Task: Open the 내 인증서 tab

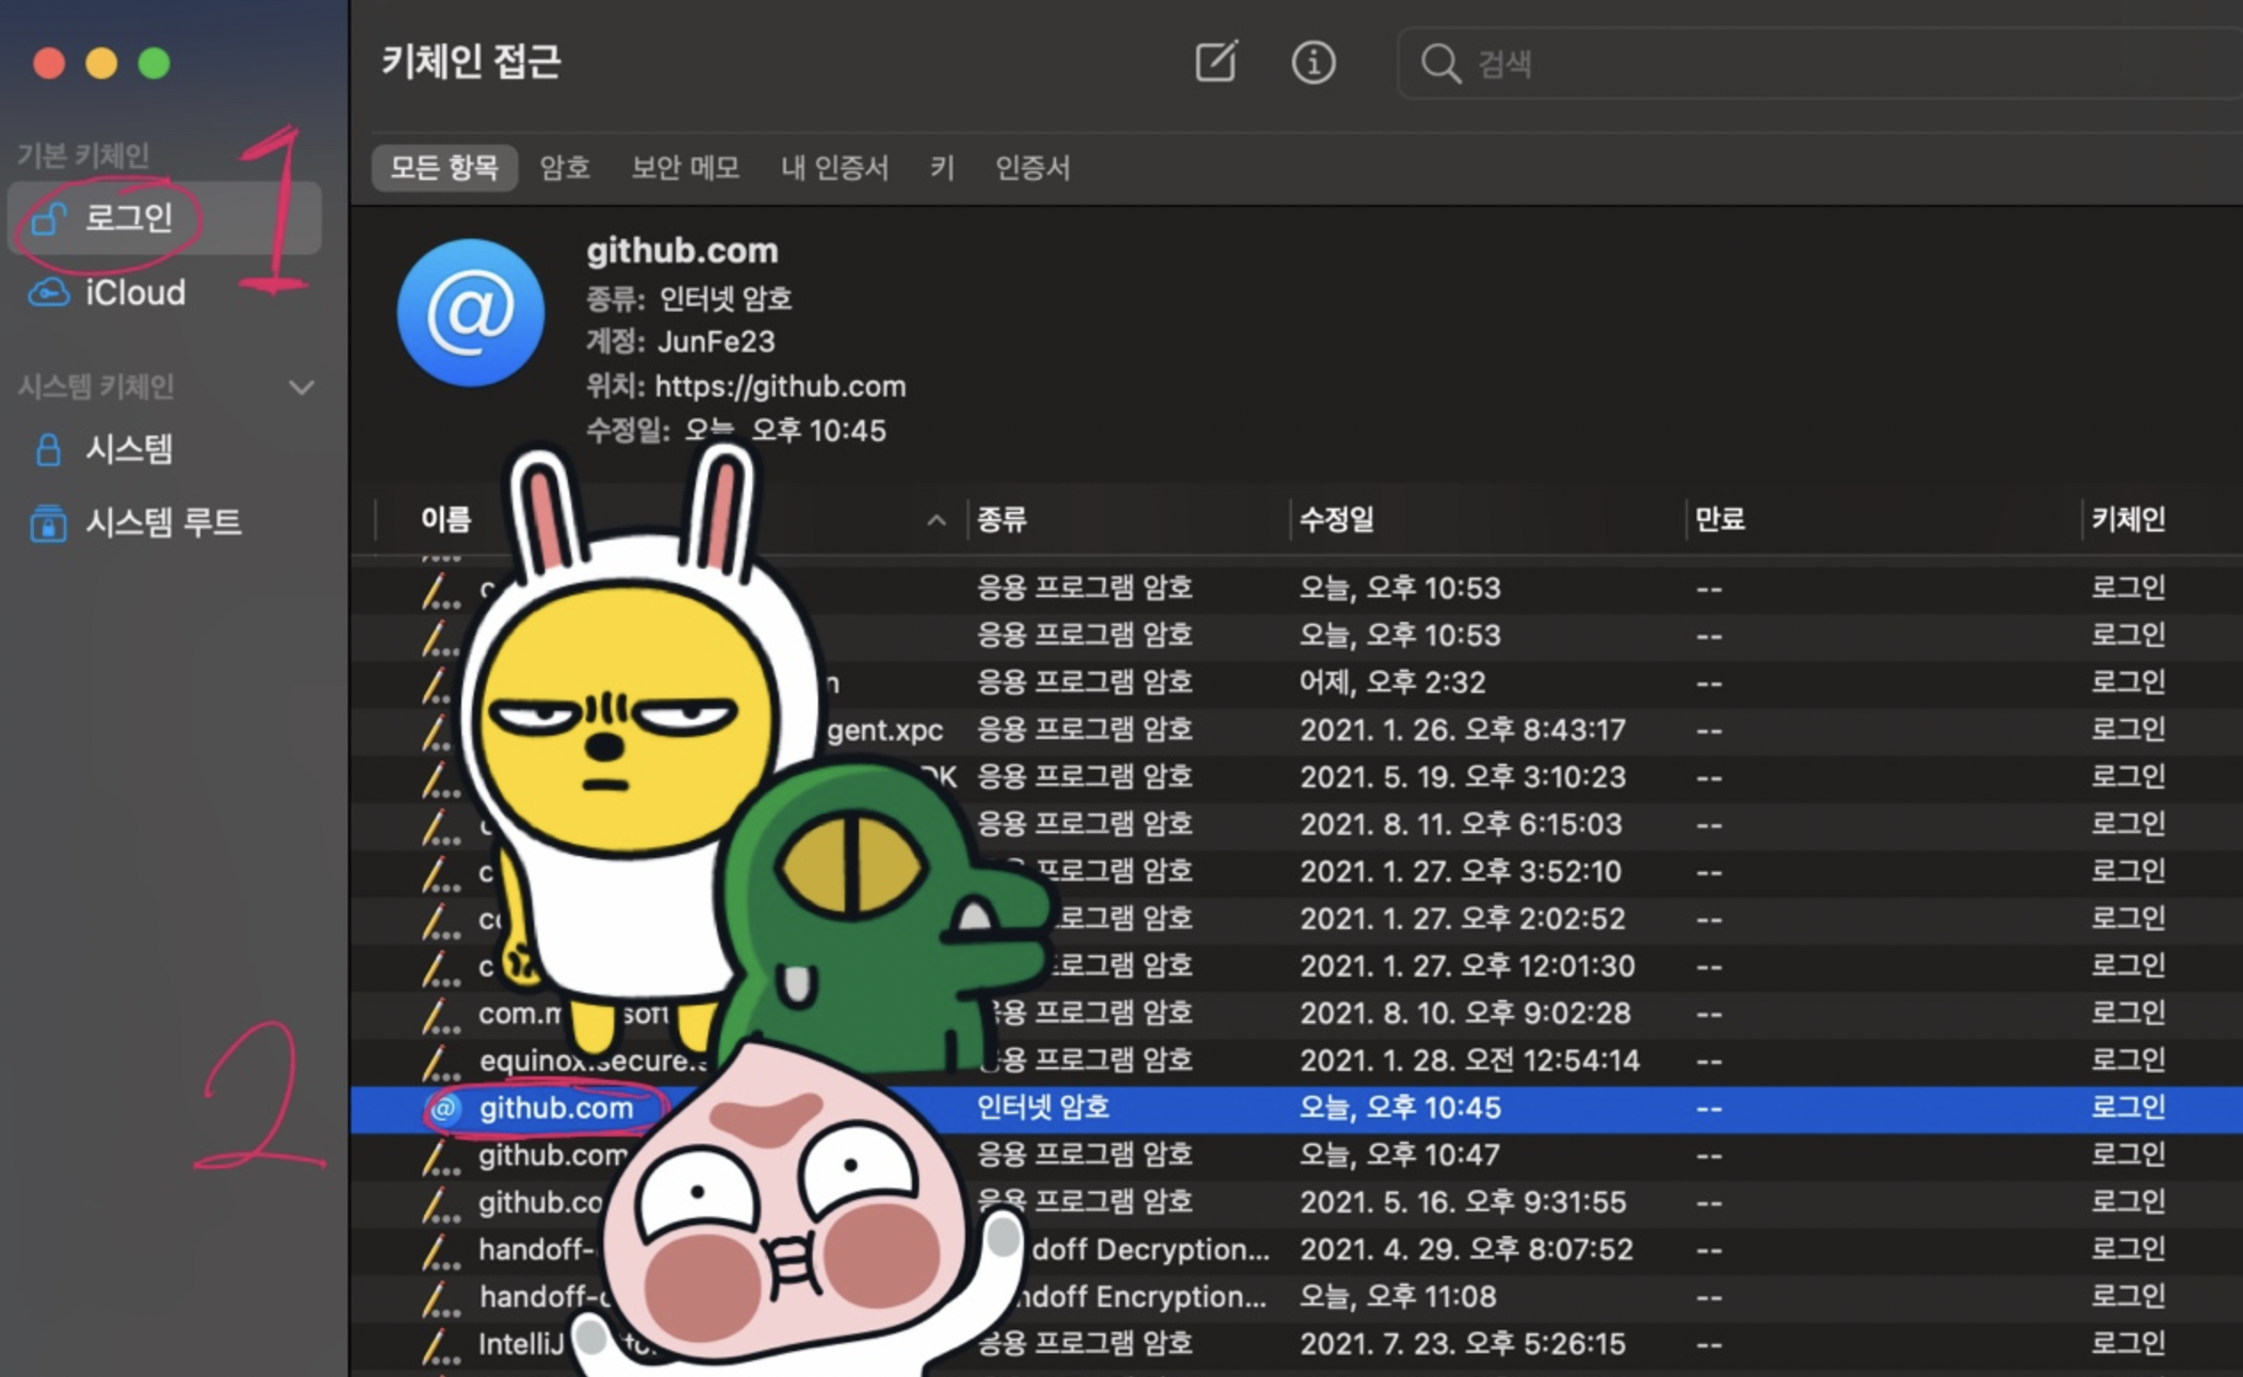Action: pyautogui.click(x=834, y=168)
